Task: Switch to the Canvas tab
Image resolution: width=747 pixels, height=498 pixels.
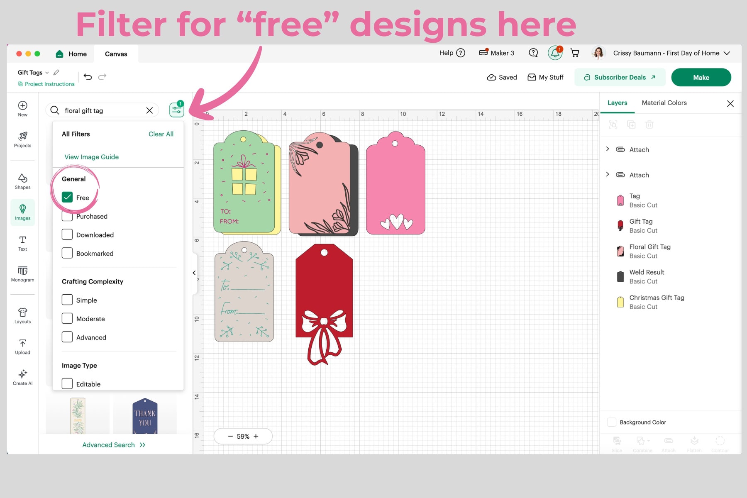Action: click(116, 54)
